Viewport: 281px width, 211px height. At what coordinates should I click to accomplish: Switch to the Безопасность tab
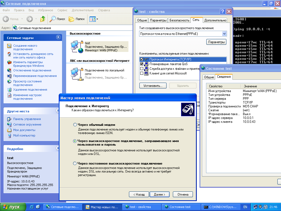coord(179,20)
